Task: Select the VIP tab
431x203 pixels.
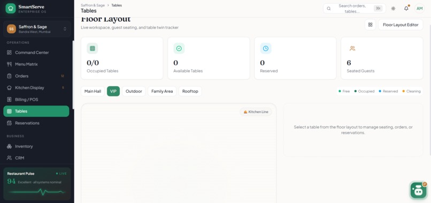Action: pyautogui.click(x=113, y=91)
